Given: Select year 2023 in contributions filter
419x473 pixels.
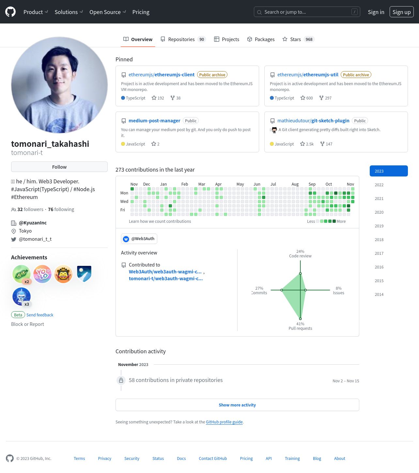Looking at the screenshot, I should [389, 171].
